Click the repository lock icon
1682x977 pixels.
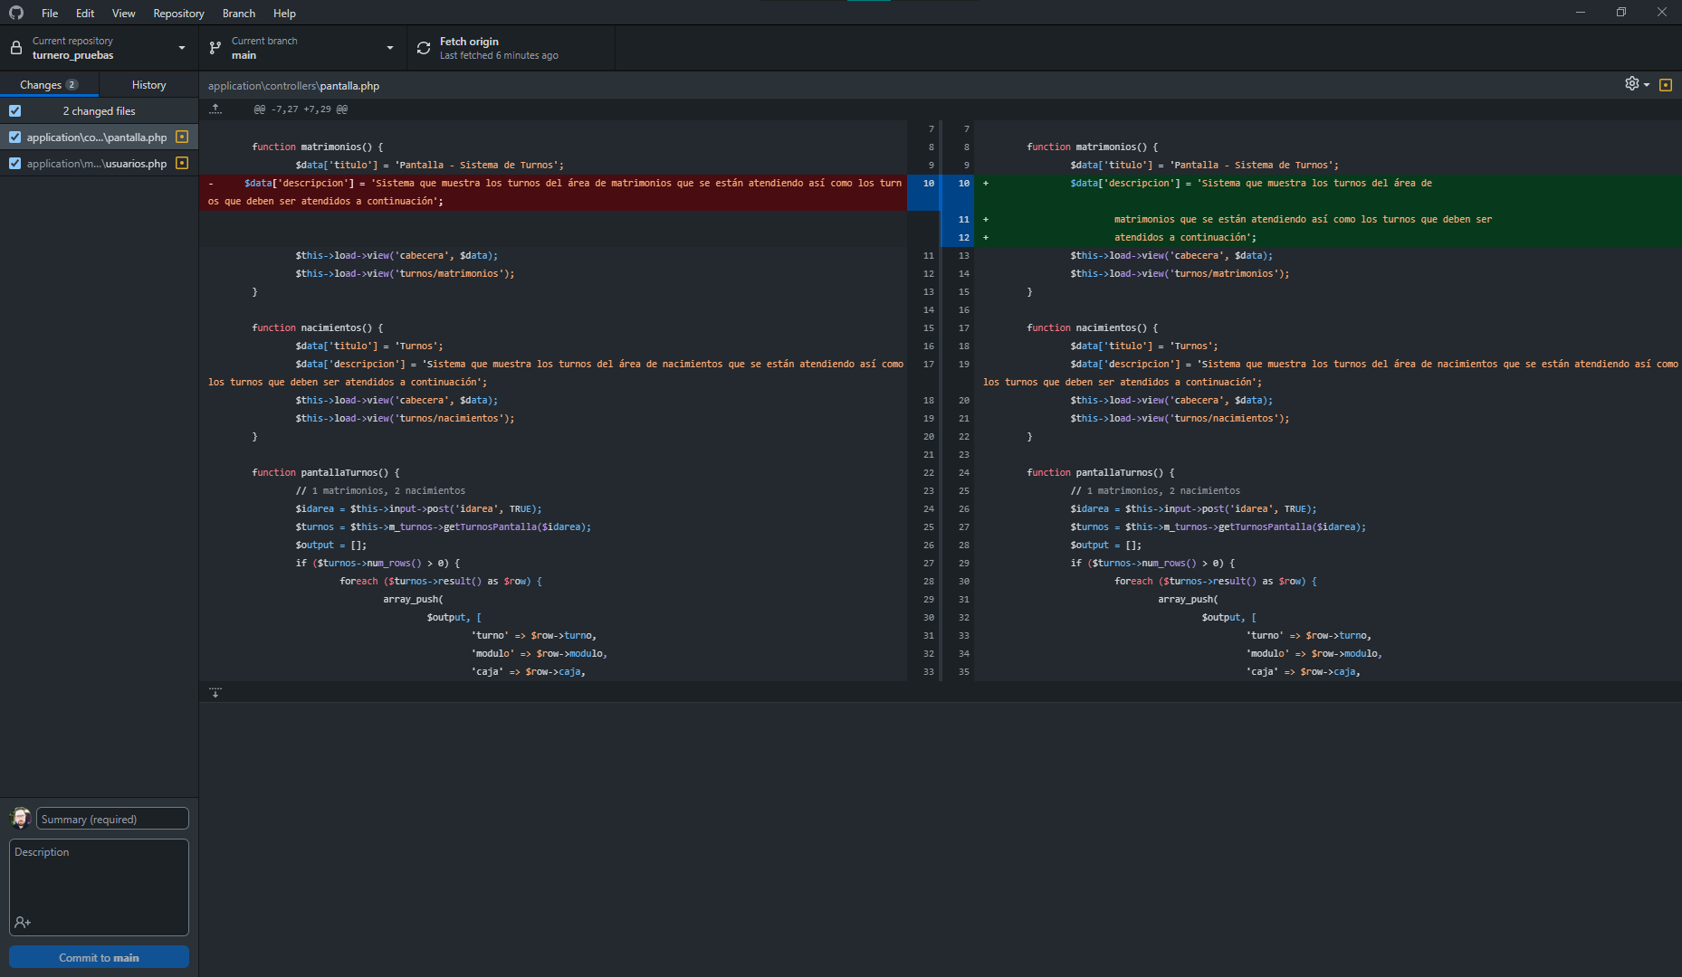pyautogui.click(x=15, y=47)
